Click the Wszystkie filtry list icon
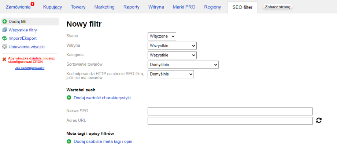The height and width of the screenshot is (159, 337). click(4, 30)
